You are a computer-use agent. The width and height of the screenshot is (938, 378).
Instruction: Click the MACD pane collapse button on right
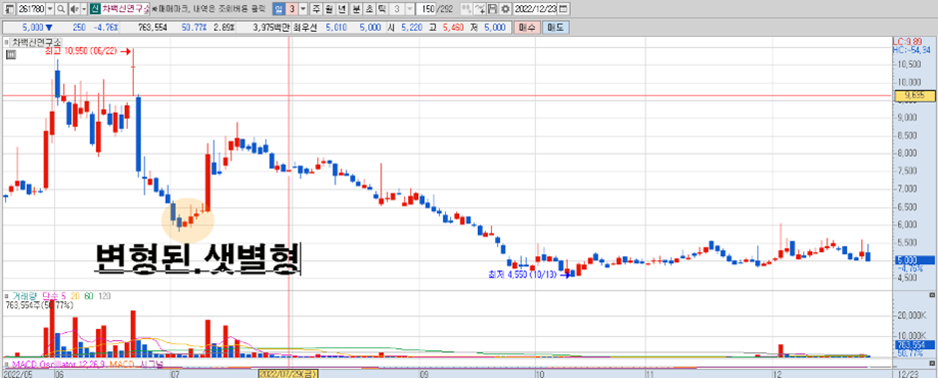click(x=933, y=364)
